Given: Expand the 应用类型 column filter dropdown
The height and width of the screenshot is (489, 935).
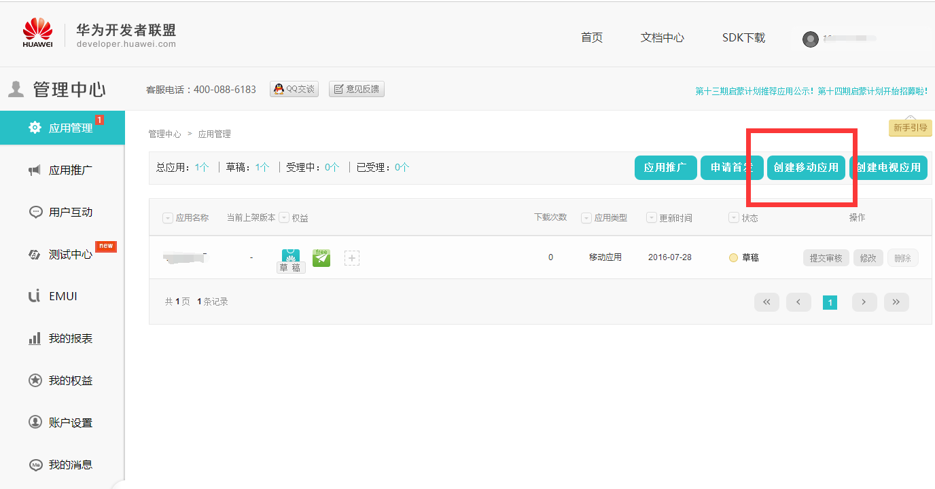Looking at the screenshot, I should coord(586,218).
